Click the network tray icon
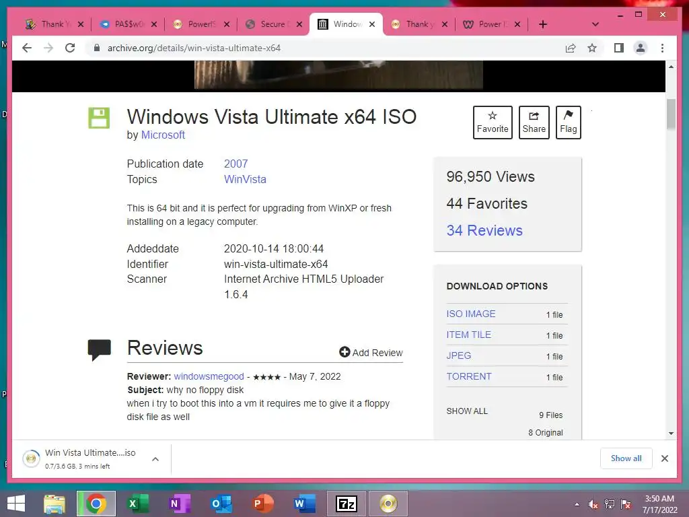Image resolution: width=689 pixels, height=517 pixels. point(610,504)
